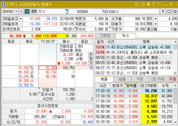
Task: Select the 체결 tab
Action: (x=104, y=79)
